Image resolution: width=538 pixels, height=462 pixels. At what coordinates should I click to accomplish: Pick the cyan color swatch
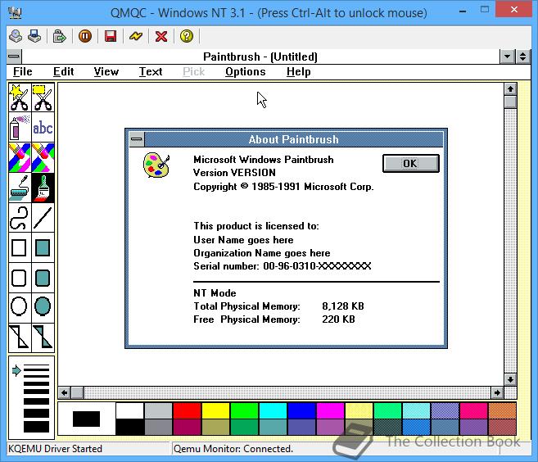(x=273, y=411)
